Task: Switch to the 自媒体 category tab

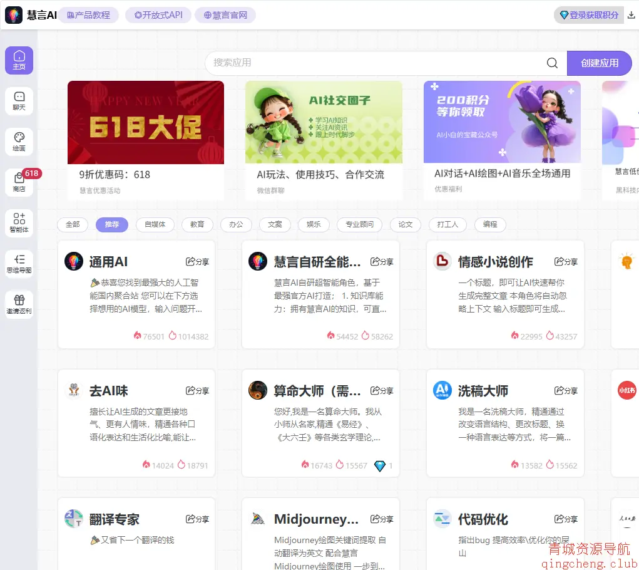Action: (155, 224)
